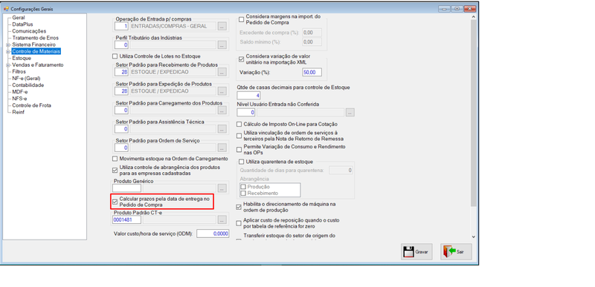Select MDF-e in the settings tree

[20, 92]
